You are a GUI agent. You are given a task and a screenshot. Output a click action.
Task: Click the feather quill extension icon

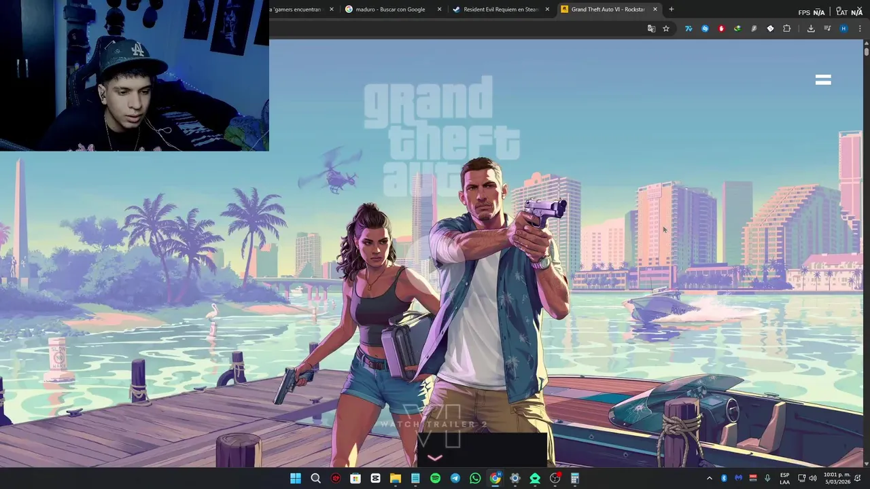click(x=754, y=29)
